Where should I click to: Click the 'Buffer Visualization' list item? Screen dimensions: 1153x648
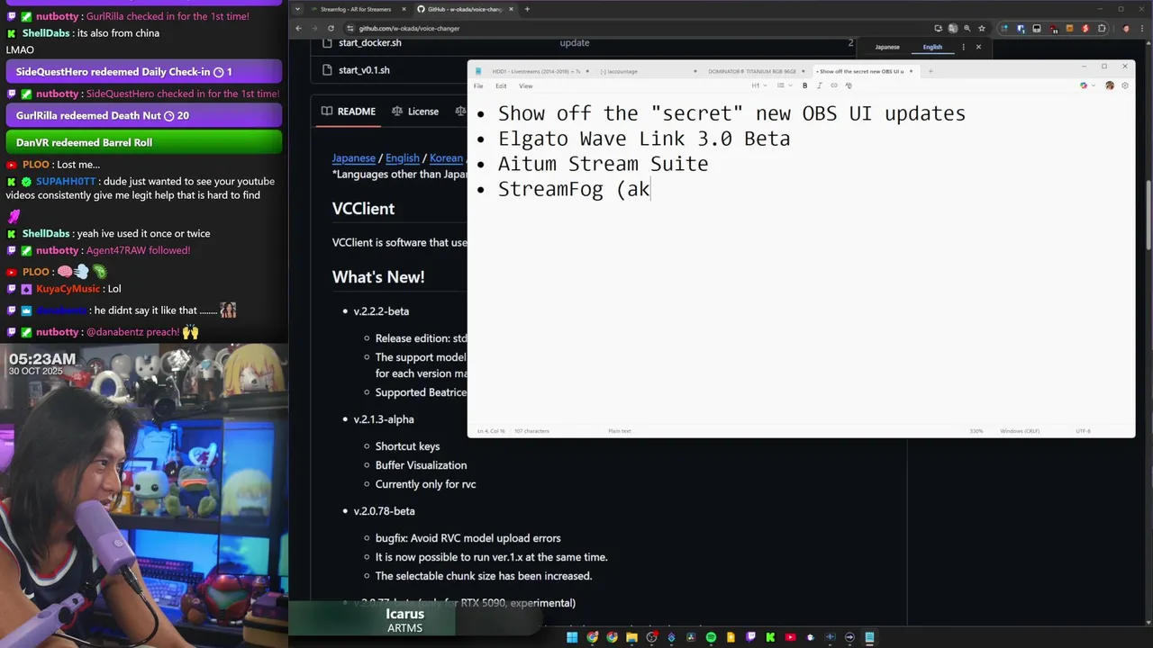point(421,465)
